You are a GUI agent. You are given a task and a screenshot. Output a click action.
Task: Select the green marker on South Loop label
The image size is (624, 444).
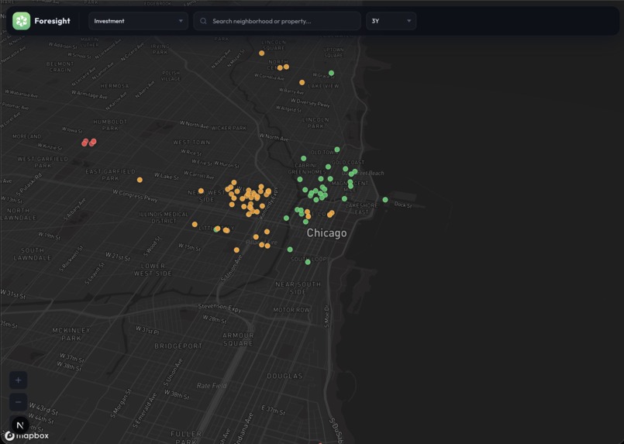click(308, 262)
